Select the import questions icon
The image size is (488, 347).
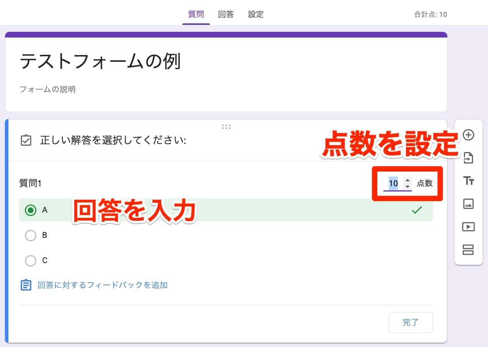pos(468,158)
